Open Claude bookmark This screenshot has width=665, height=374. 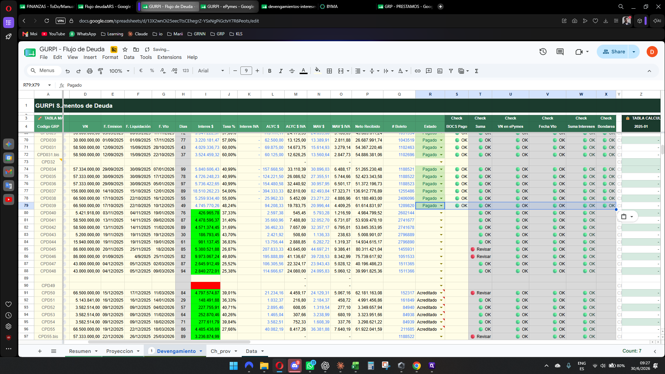point(138,34)
